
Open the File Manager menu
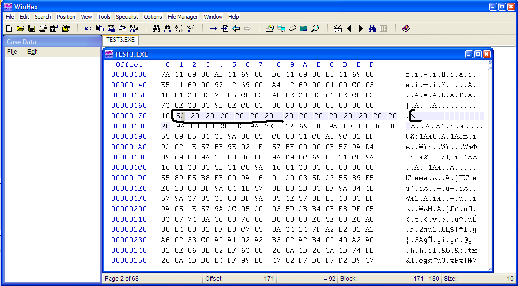(183, 17)
